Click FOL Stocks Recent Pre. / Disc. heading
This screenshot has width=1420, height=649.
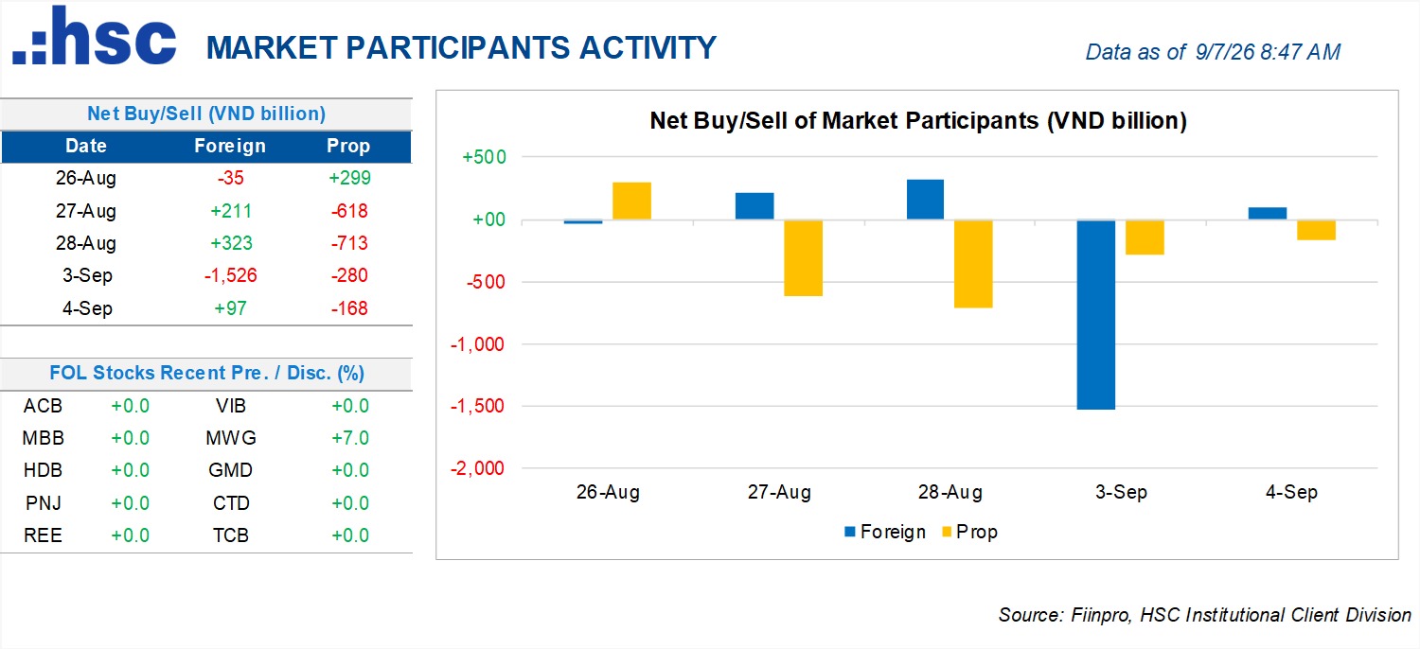pyautogui.click(x=206, y=373)
